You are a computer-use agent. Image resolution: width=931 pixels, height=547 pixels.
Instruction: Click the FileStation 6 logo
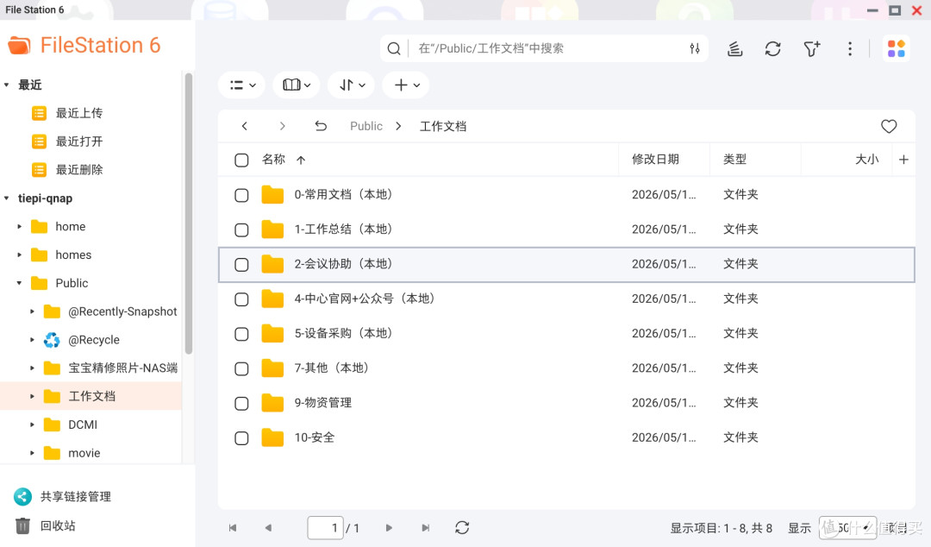coord(84,45)
